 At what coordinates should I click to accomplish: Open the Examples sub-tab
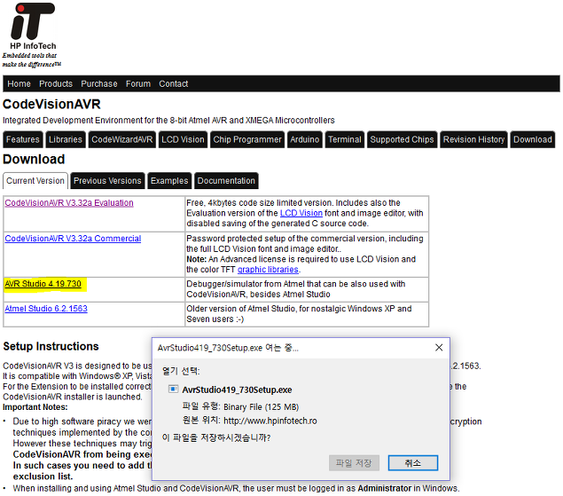coord(169,180)
